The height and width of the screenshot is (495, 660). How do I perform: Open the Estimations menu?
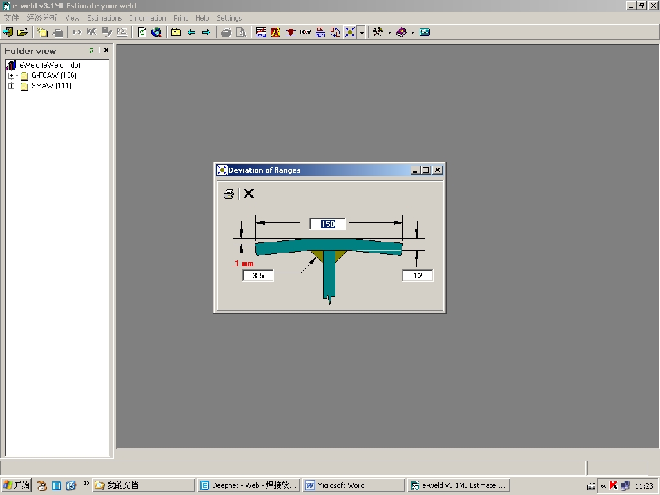click(x=104, y=18)
